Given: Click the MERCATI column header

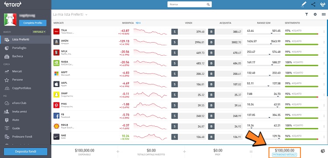Looking at the screenshot, I should 59,23.
